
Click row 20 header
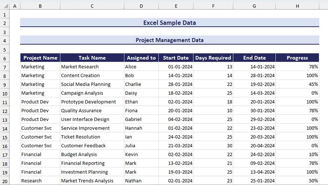[5, 180]
